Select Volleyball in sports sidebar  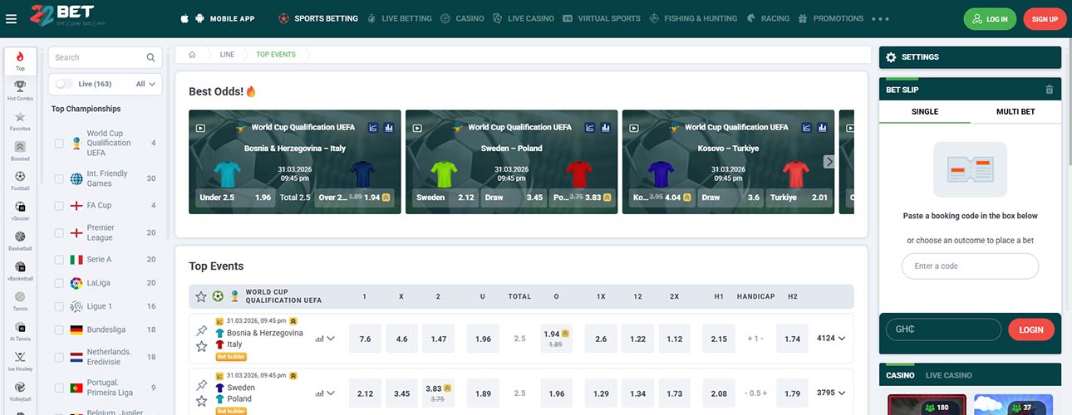point(20,391)
